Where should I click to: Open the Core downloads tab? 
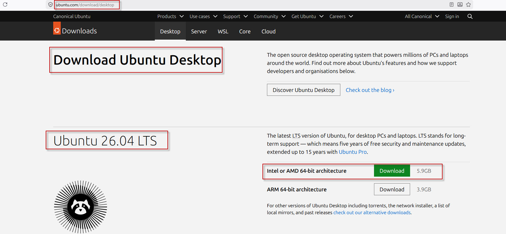tap(245, 31)
